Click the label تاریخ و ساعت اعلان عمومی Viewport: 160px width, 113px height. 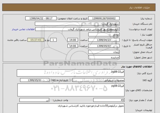coord(72,19)
